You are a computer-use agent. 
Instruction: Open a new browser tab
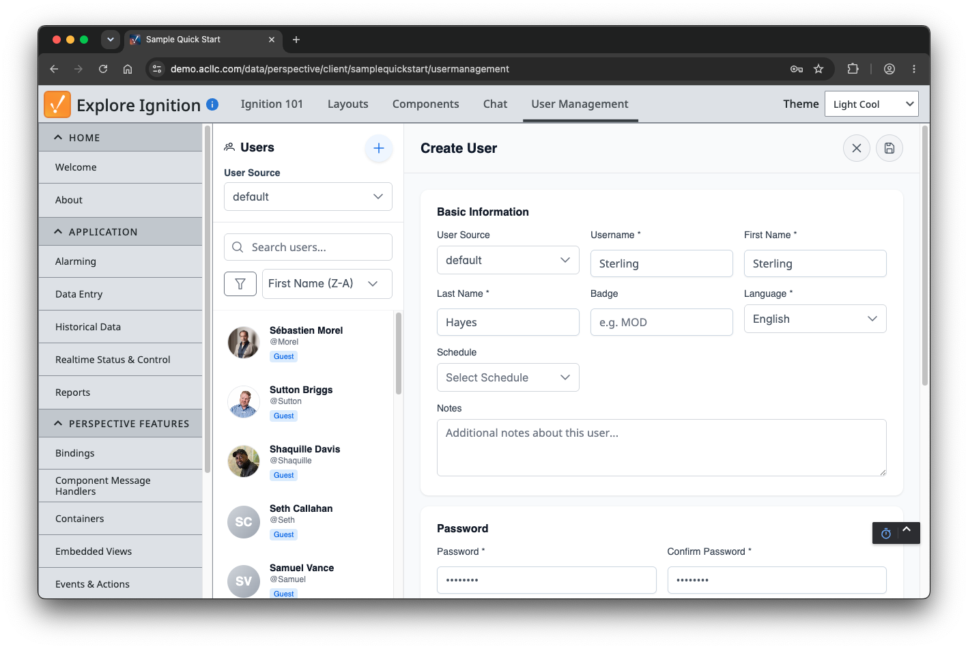pyautogui.click(x=296, y=40)
